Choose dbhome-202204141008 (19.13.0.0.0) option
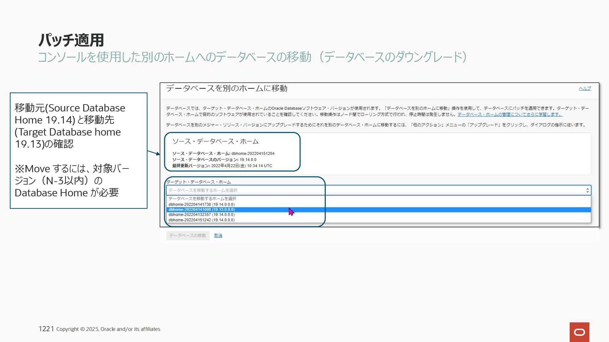Viewport: 609px width, 342px height. (201, 210)
